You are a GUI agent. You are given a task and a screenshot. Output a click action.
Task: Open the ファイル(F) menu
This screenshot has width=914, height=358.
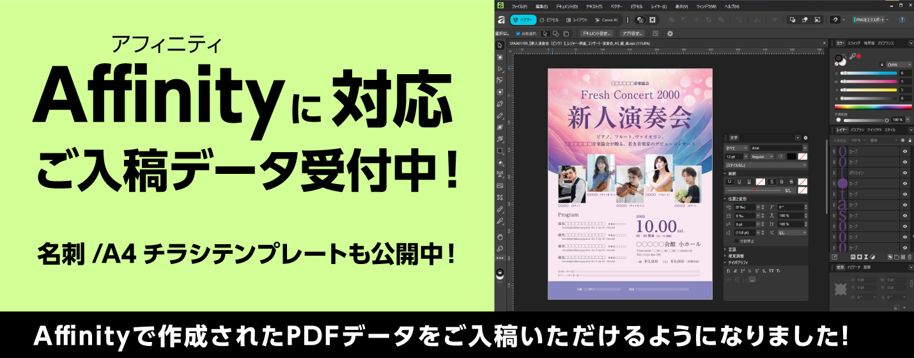point(519,6)
